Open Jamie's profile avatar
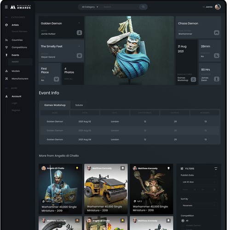 pyautogui.click(x=218, y=7)
